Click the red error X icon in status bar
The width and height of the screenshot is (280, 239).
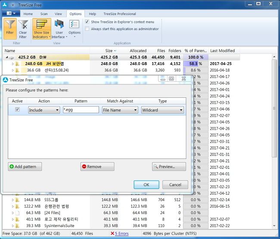[x=112, y=233]
